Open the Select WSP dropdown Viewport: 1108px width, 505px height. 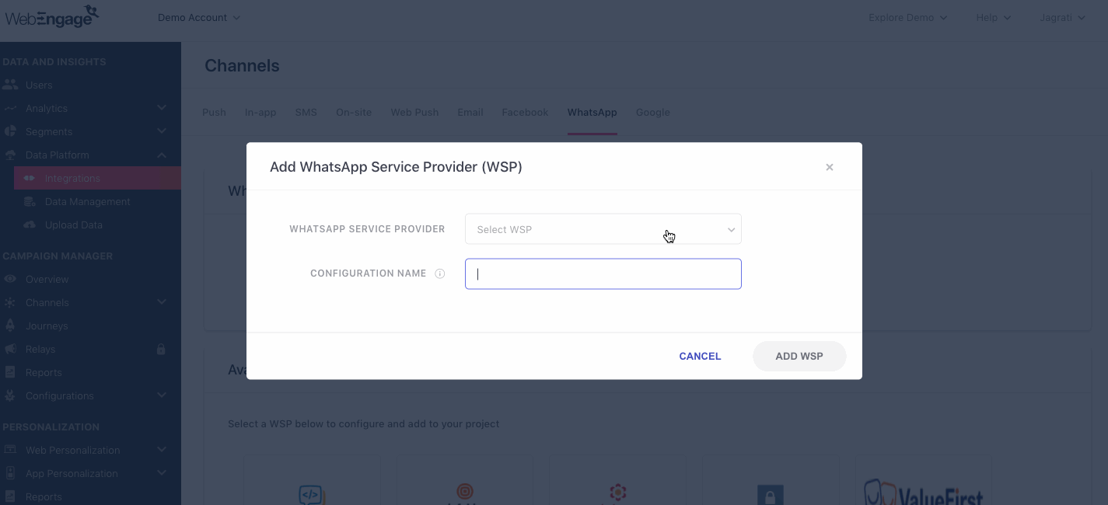pos(603,229)
